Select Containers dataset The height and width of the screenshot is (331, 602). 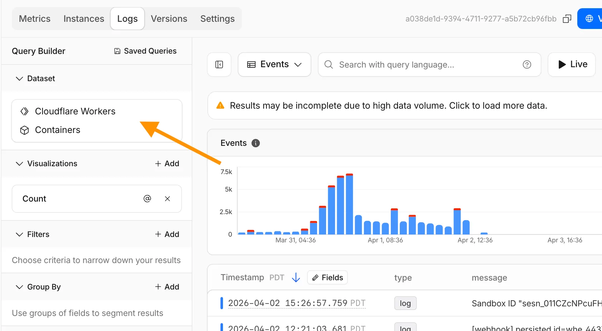(x=58, y=130)
